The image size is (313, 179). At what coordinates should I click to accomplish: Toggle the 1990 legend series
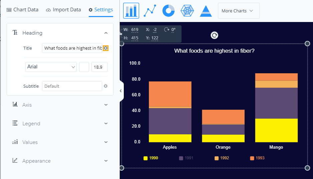[x=150, y=158]
